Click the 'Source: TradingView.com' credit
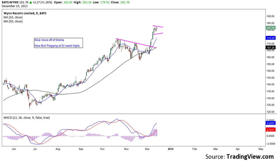Image resolution: width=277 pixels, height=163 pixels. click(240, 156)
